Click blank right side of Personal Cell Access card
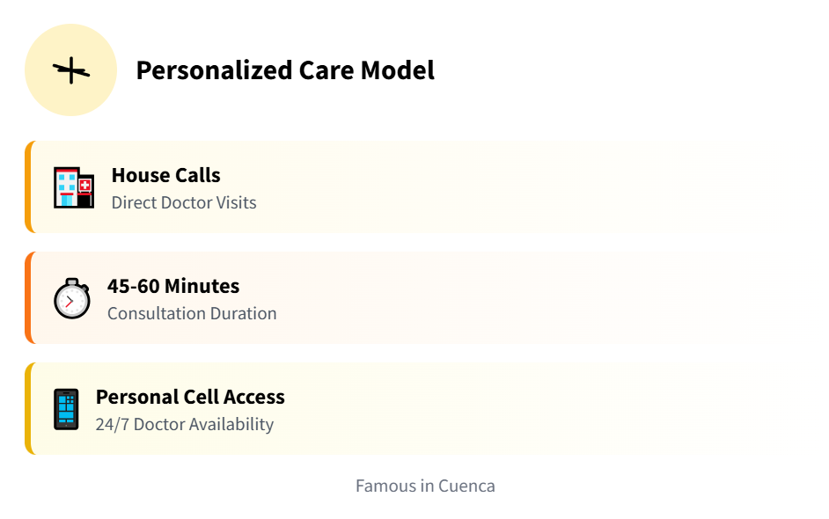This screenshot has height=519, width=829. (616, 408)
